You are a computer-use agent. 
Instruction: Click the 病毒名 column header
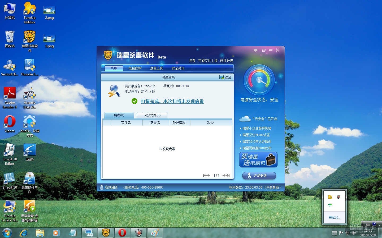tap(155, 123)
